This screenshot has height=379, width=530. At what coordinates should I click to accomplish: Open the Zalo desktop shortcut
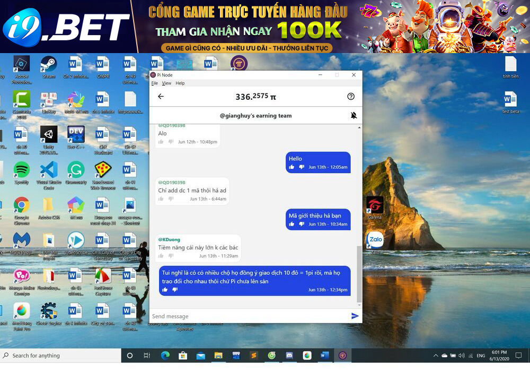click(375, 240)
